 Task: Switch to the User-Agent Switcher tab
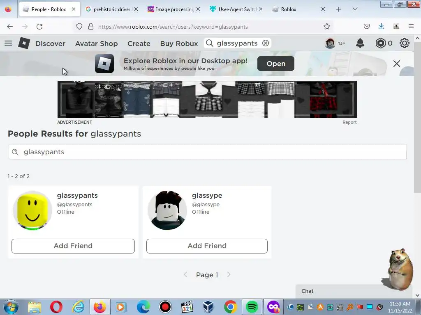click(x=236, y=9)
